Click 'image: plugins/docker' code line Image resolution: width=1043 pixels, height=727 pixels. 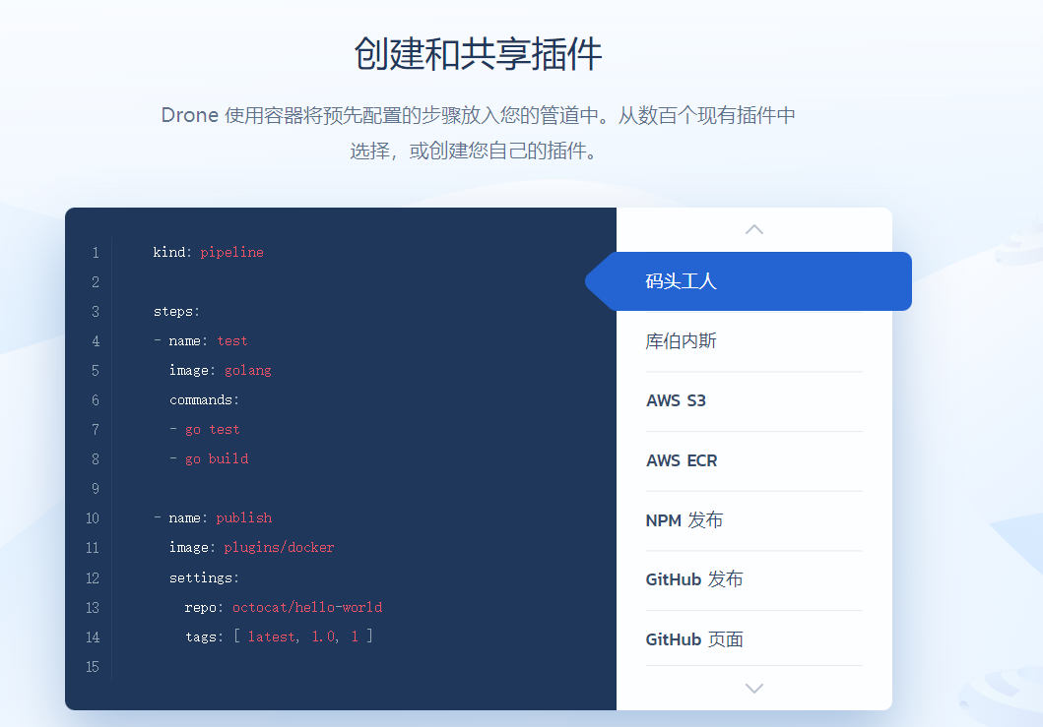pos(251,548)
